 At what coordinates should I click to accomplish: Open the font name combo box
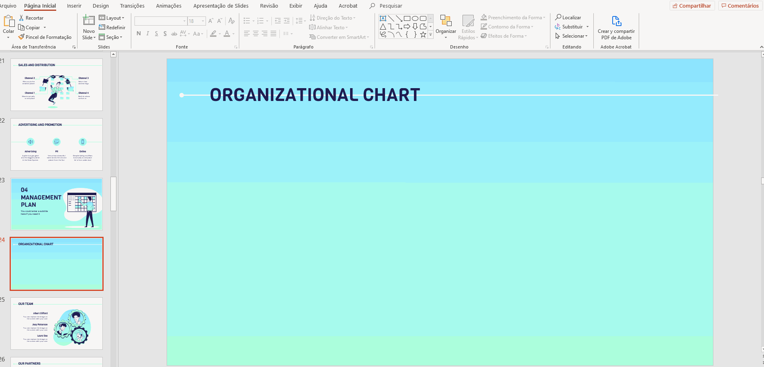coord(161,21)
